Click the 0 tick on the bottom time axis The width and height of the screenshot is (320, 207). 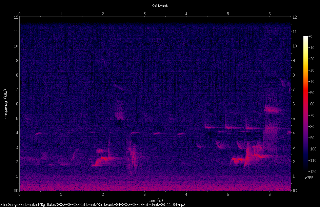pos(19,194)
